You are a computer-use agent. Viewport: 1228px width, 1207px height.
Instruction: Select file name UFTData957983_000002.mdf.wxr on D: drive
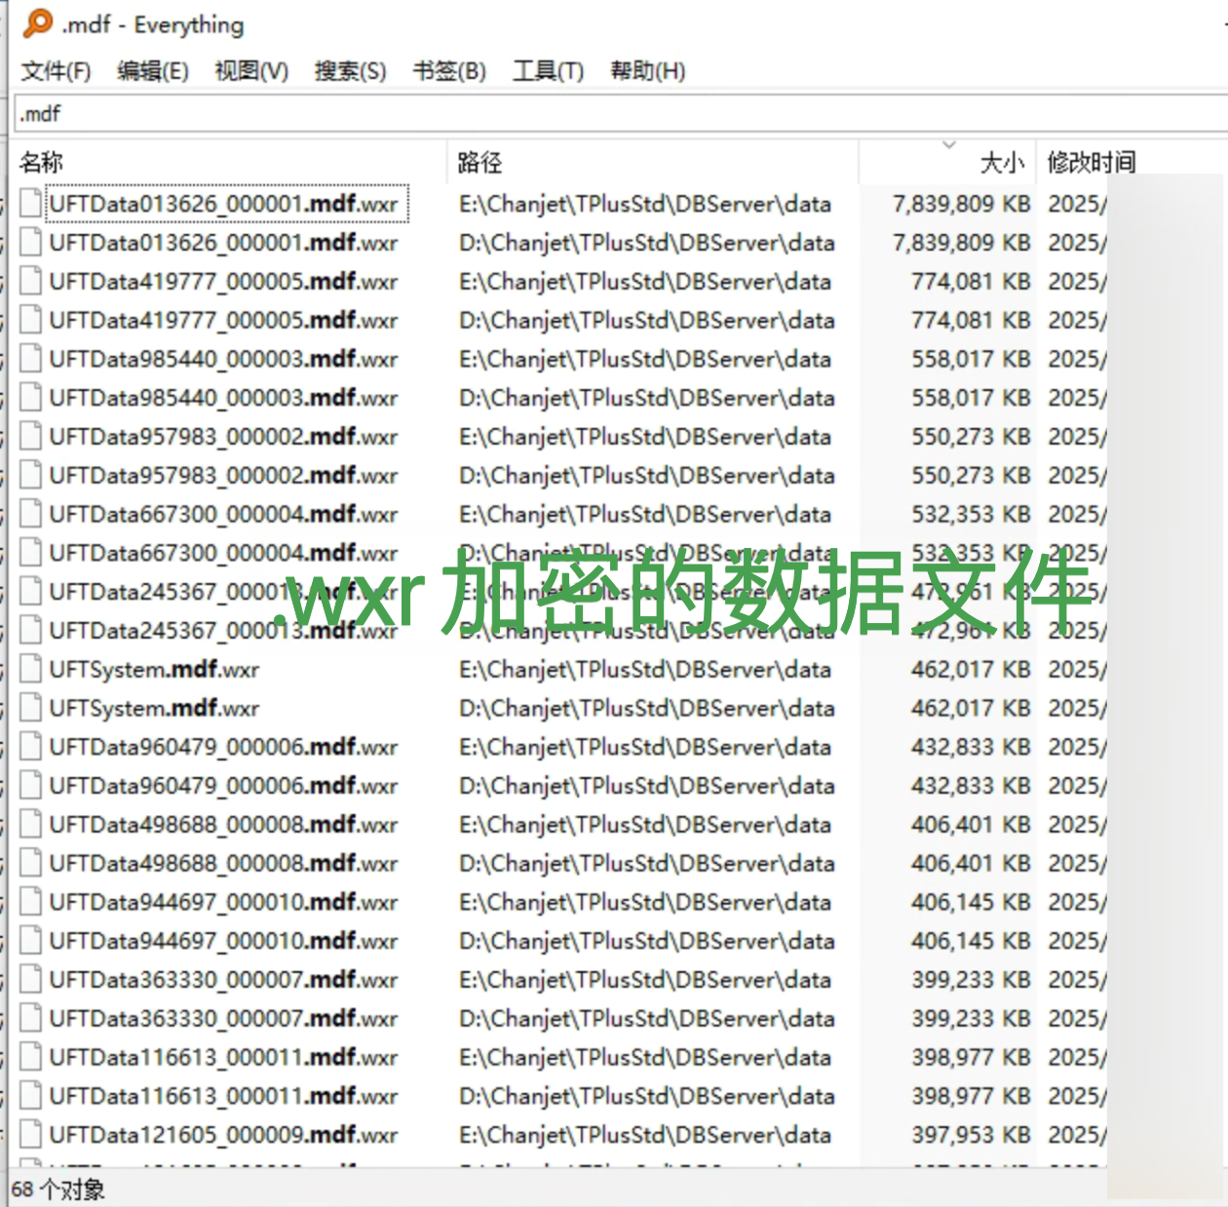click(223, 476)
